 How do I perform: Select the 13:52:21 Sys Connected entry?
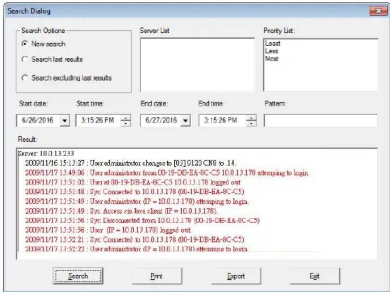[134, 240]
